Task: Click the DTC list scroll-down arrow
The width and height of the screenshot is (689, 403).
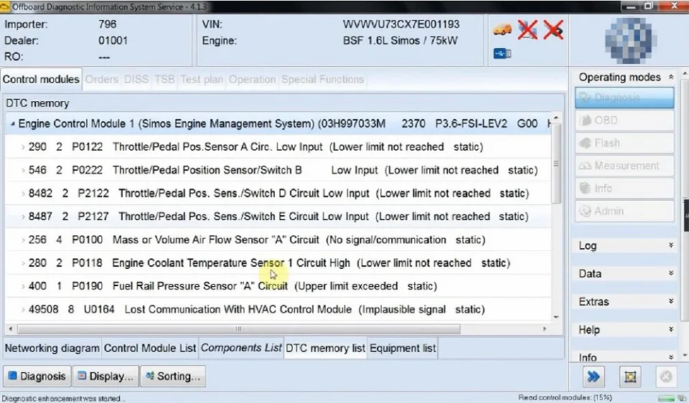Action: tap(556, 317)
